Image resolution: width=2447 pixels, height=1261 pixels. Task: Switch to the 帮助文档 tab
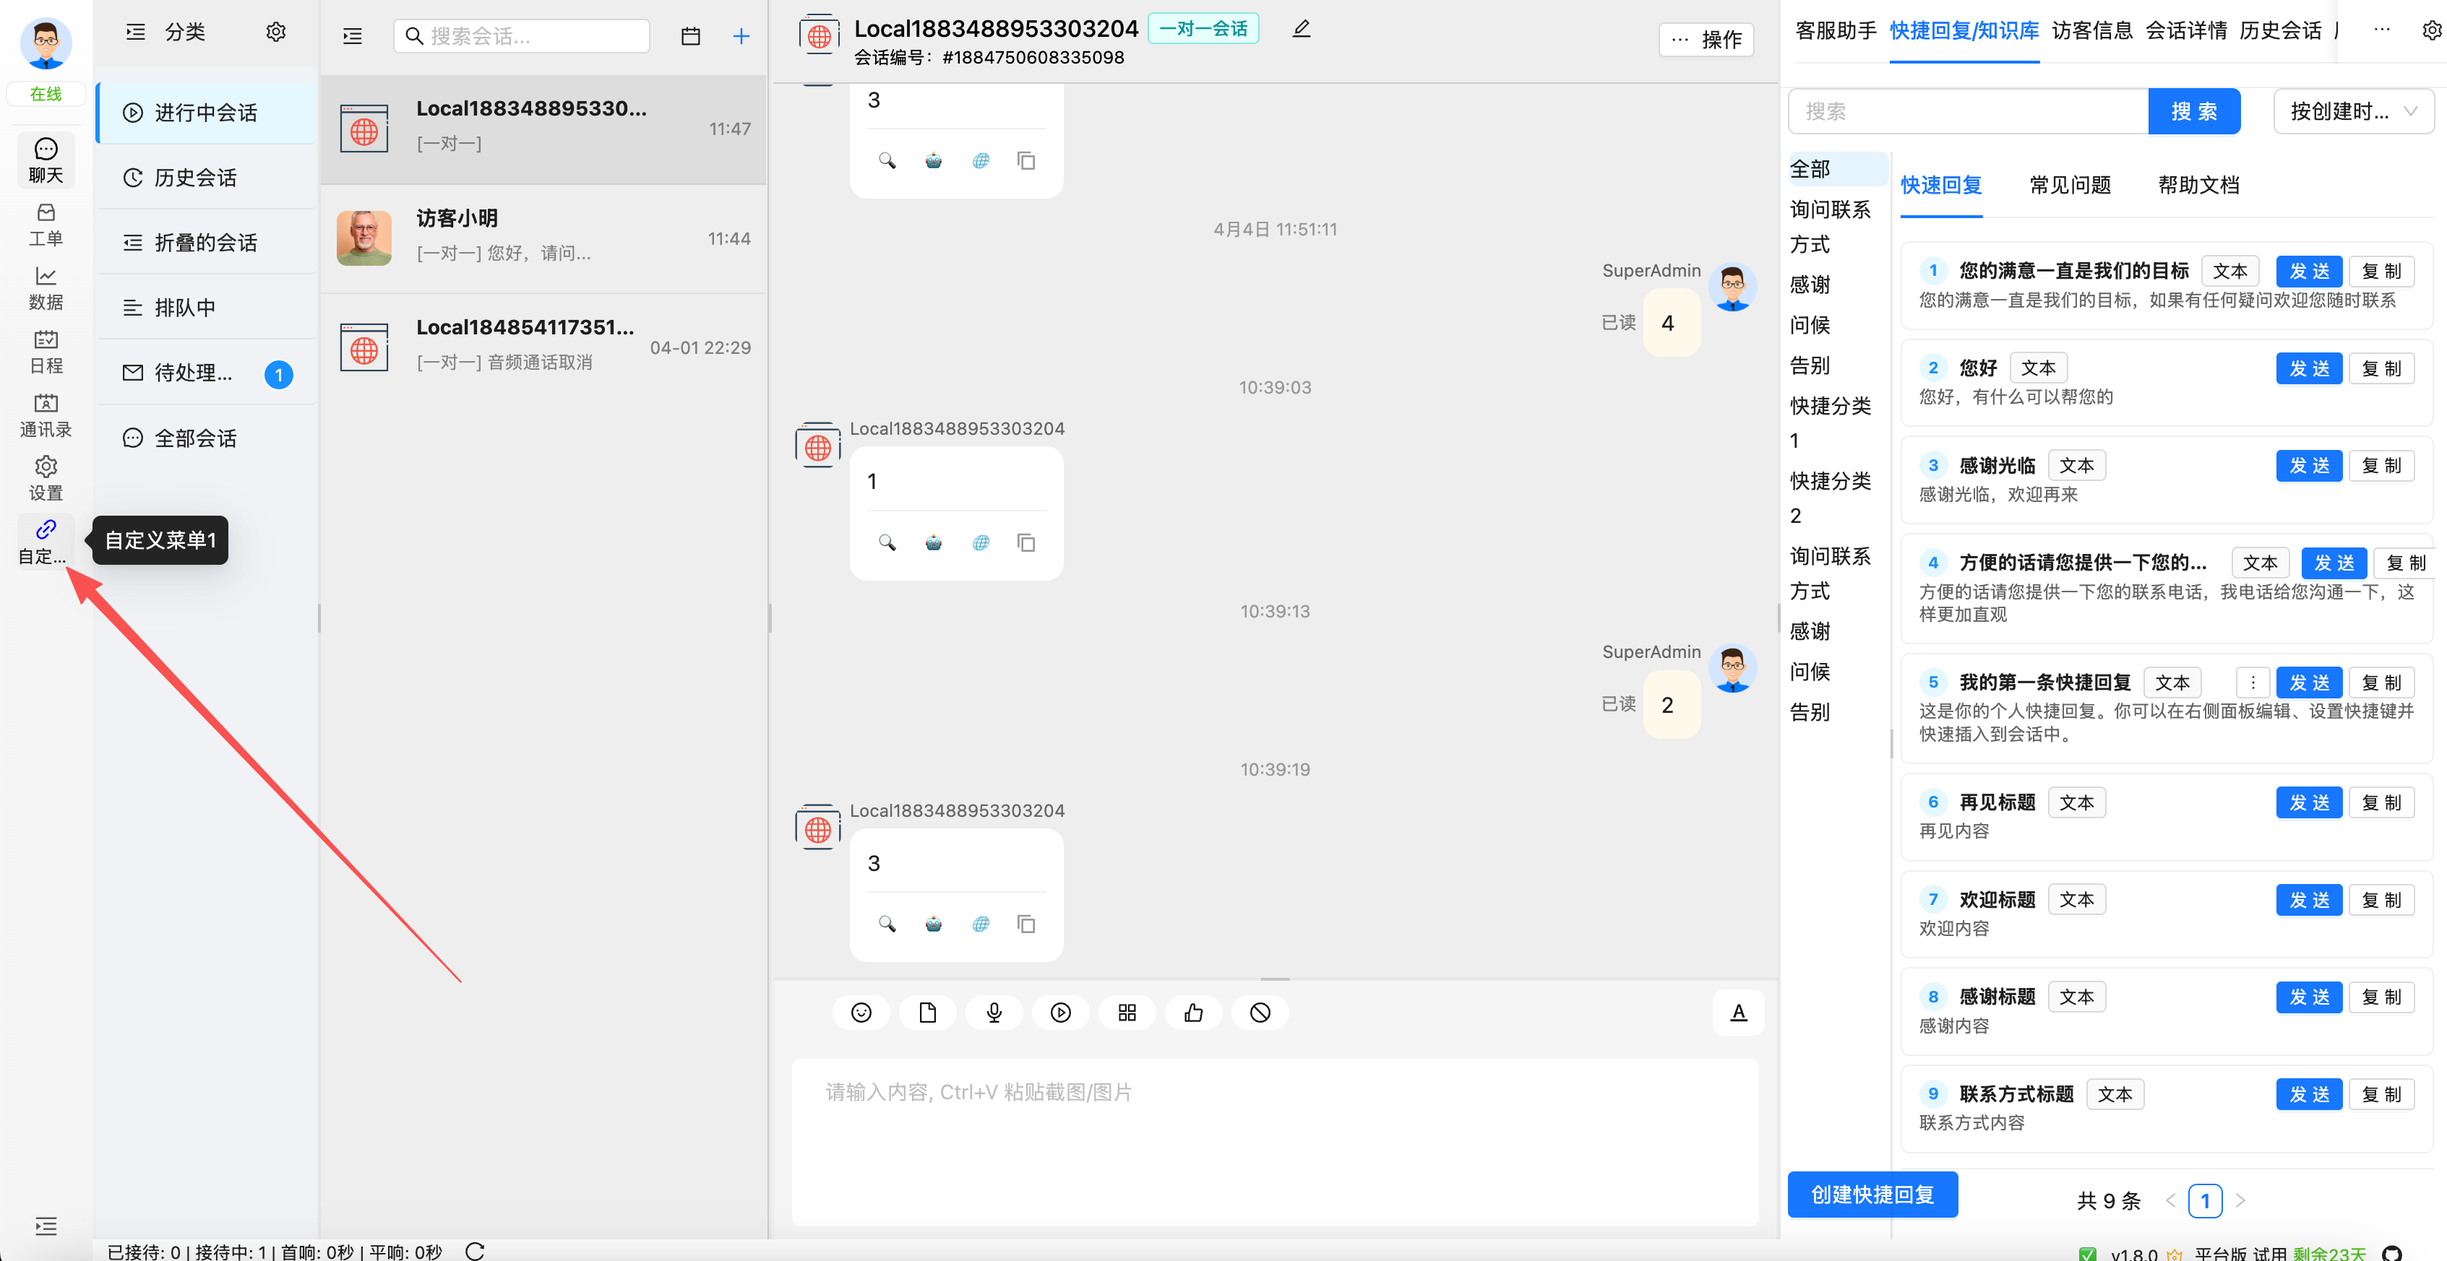click(x=2198, y=185)
